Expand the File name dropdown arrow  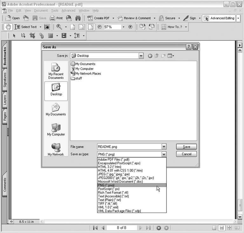[164, 147]
